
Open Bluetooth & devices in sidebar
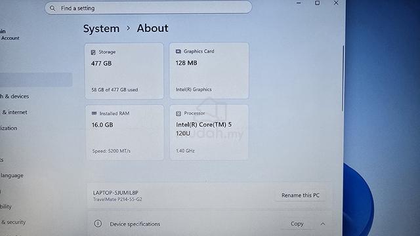[14, 96]
